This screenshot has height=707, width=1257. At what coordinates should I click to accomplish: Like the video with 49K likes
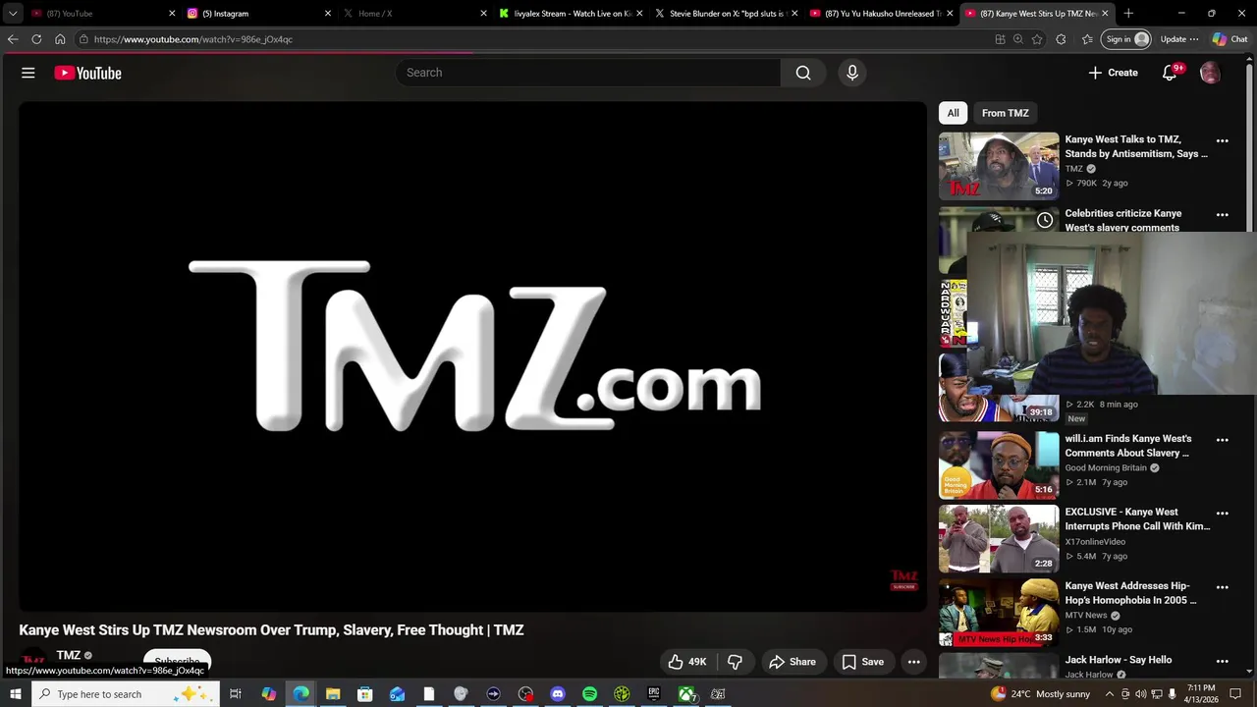click(x=688, y=662)
